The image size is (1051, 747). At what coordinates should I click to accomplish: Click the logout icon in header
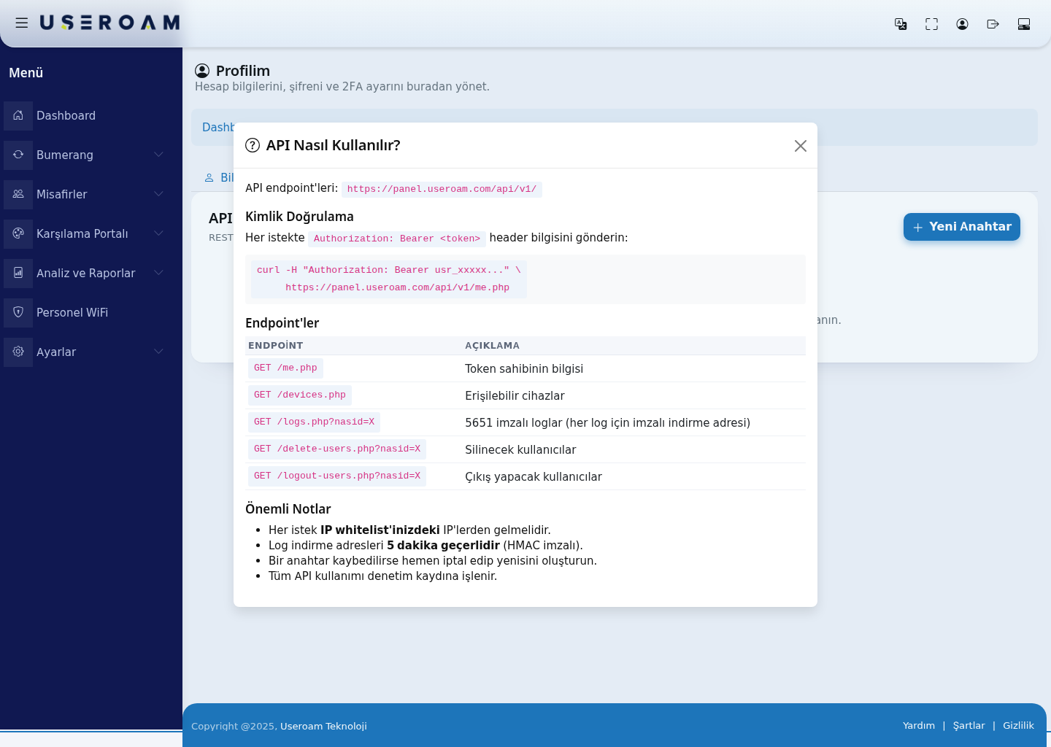tap(993, 24)
